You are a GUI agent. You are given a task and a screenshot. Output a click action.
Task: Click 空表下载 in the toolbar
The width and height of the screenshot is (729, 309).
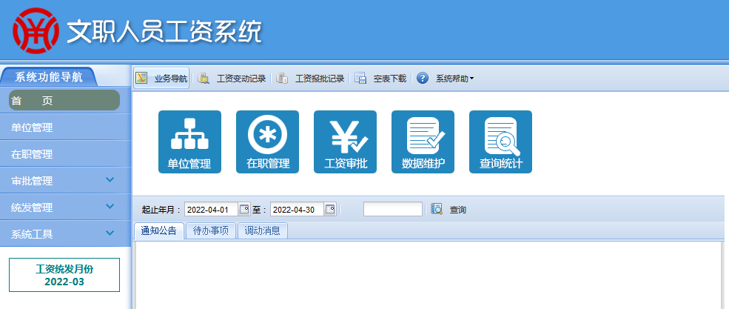(x=382, y=79)
